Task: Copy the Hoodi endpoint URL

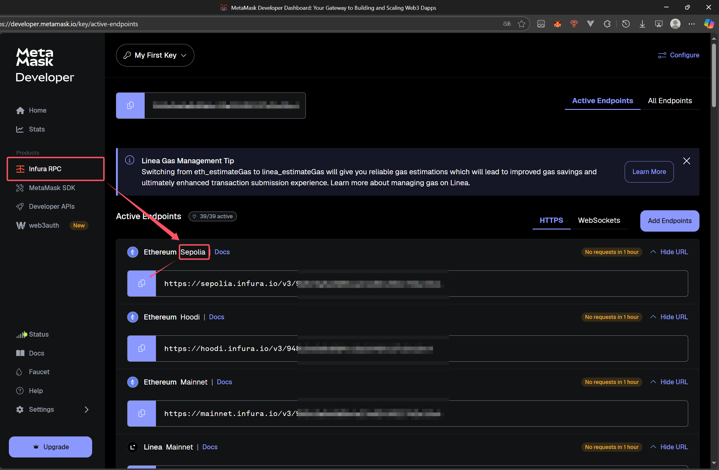Action: click(x=142, y=349)
